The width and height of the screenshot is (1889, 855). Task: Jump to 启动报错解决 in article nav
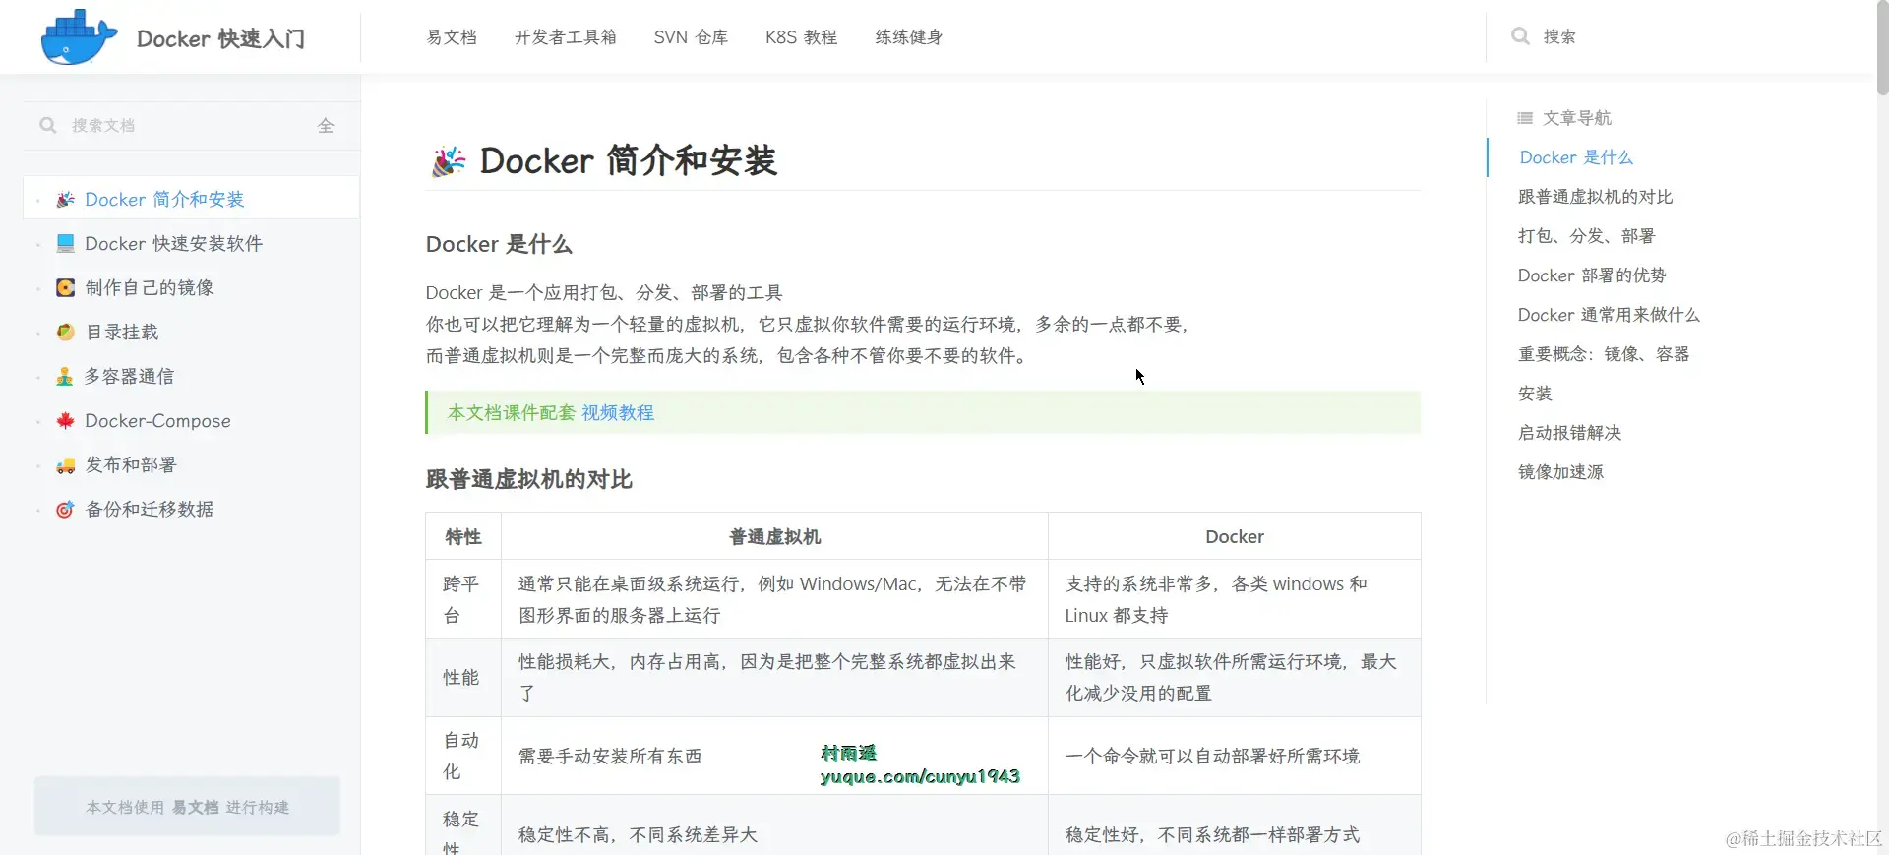(x=1569, y=433)
